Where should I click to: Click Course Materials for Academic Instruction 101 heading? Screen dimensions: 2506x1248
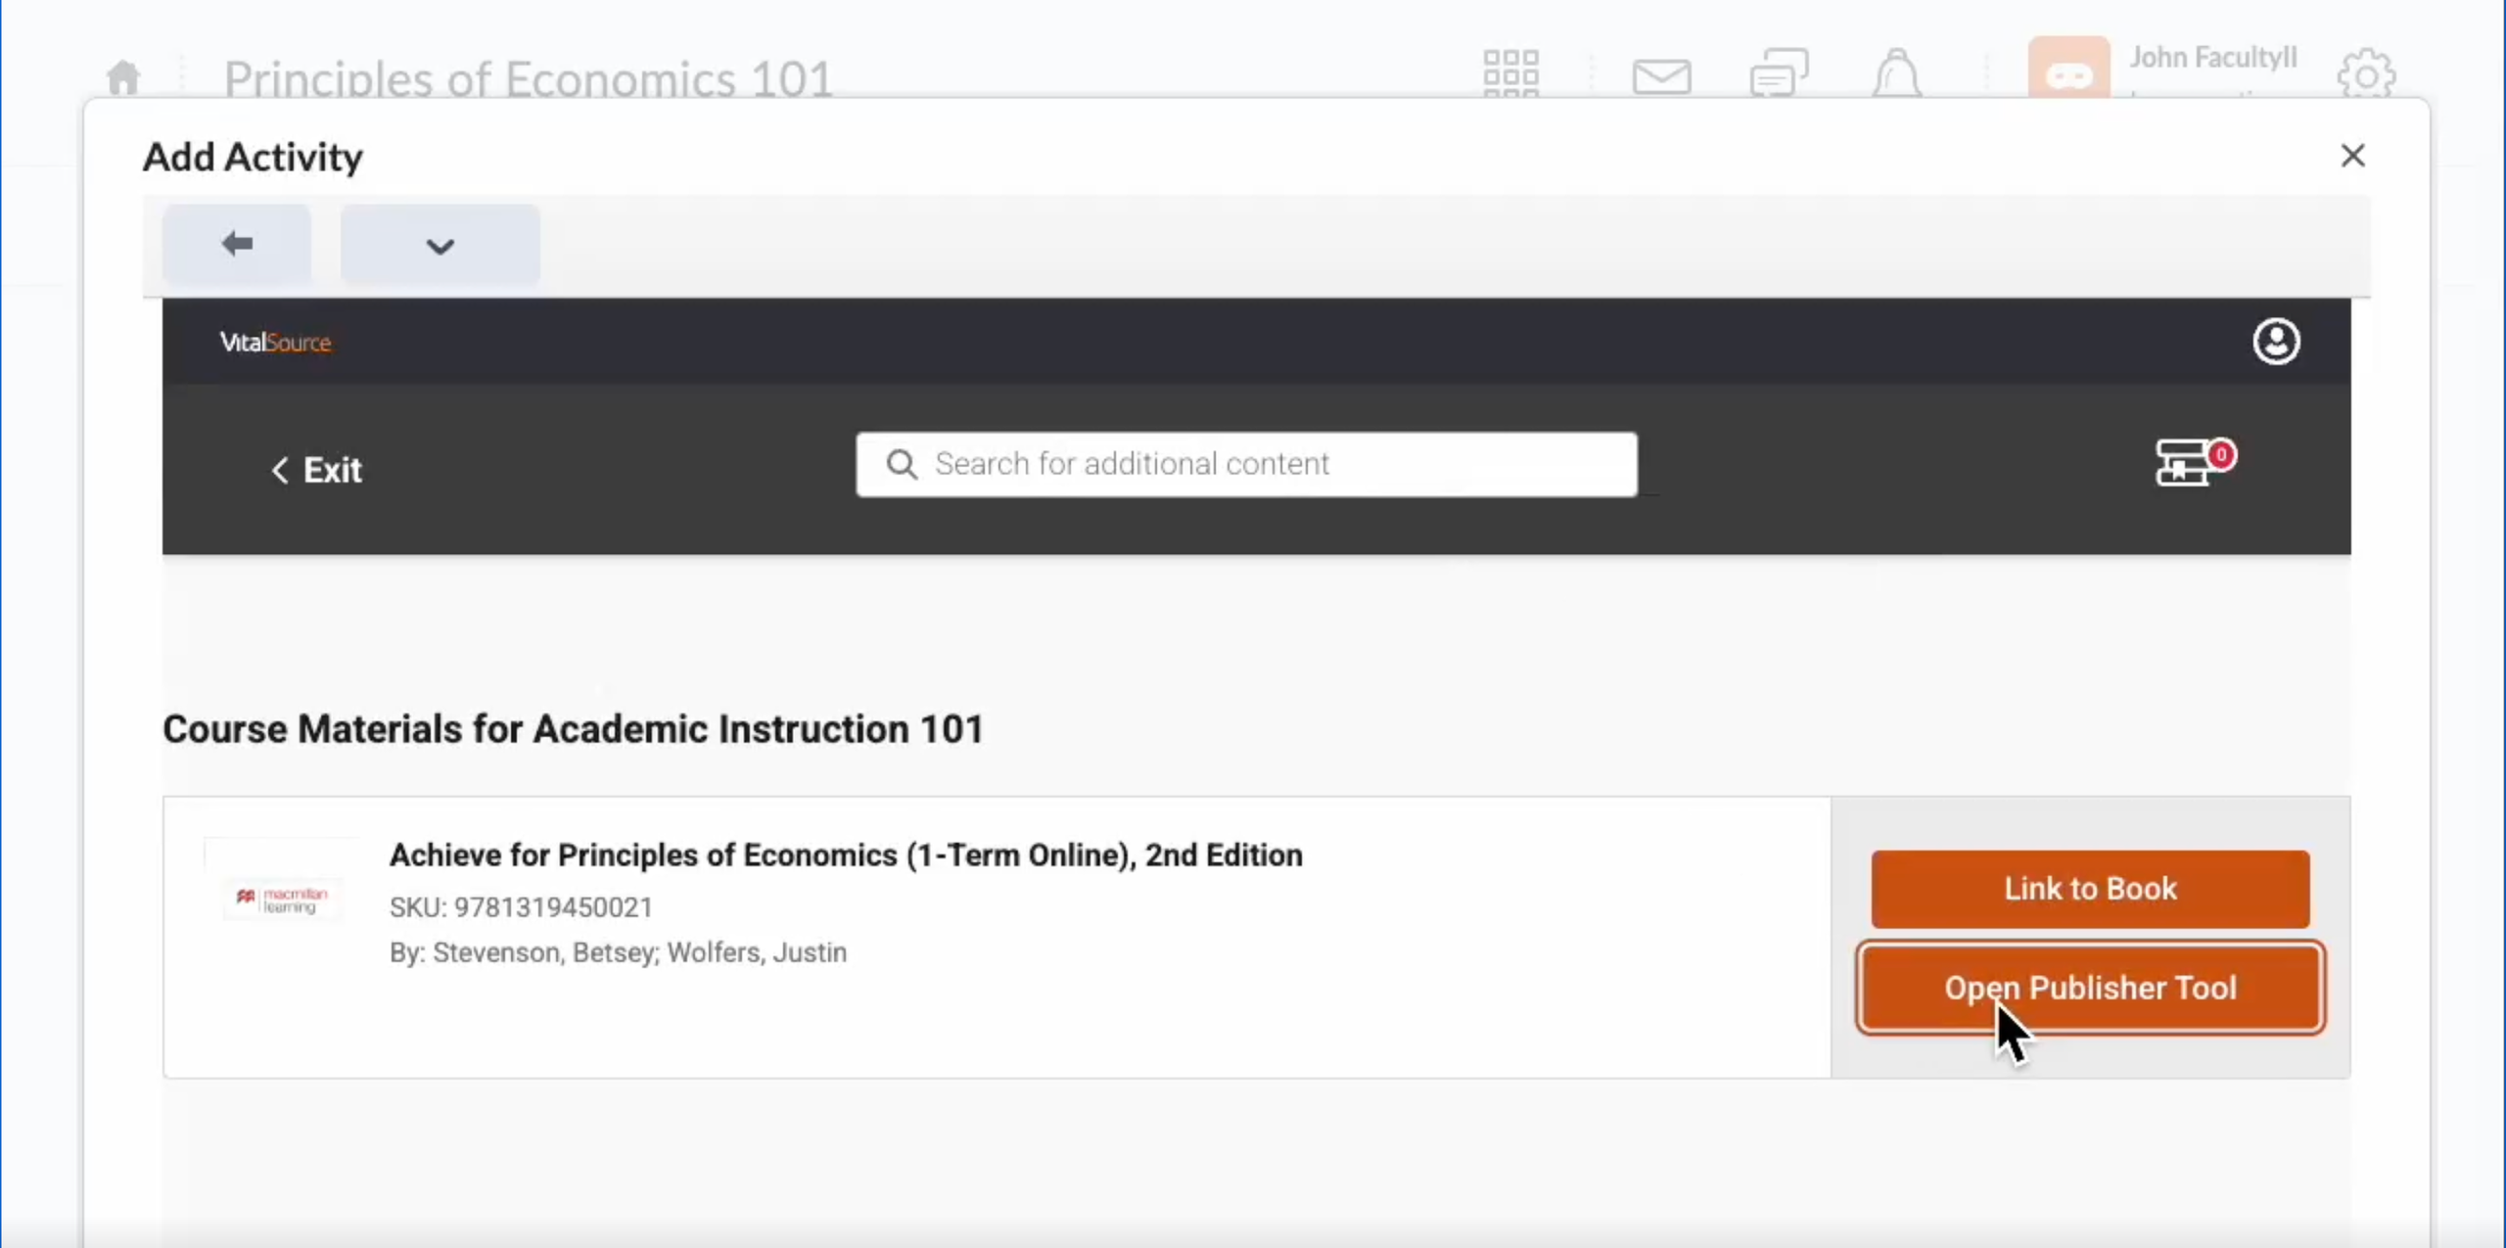pyautogui.click(x=573, y=729)
